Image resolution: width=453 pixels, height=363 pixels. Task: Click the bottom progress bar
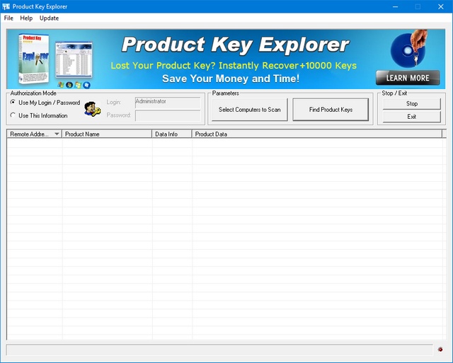[219, 350]
